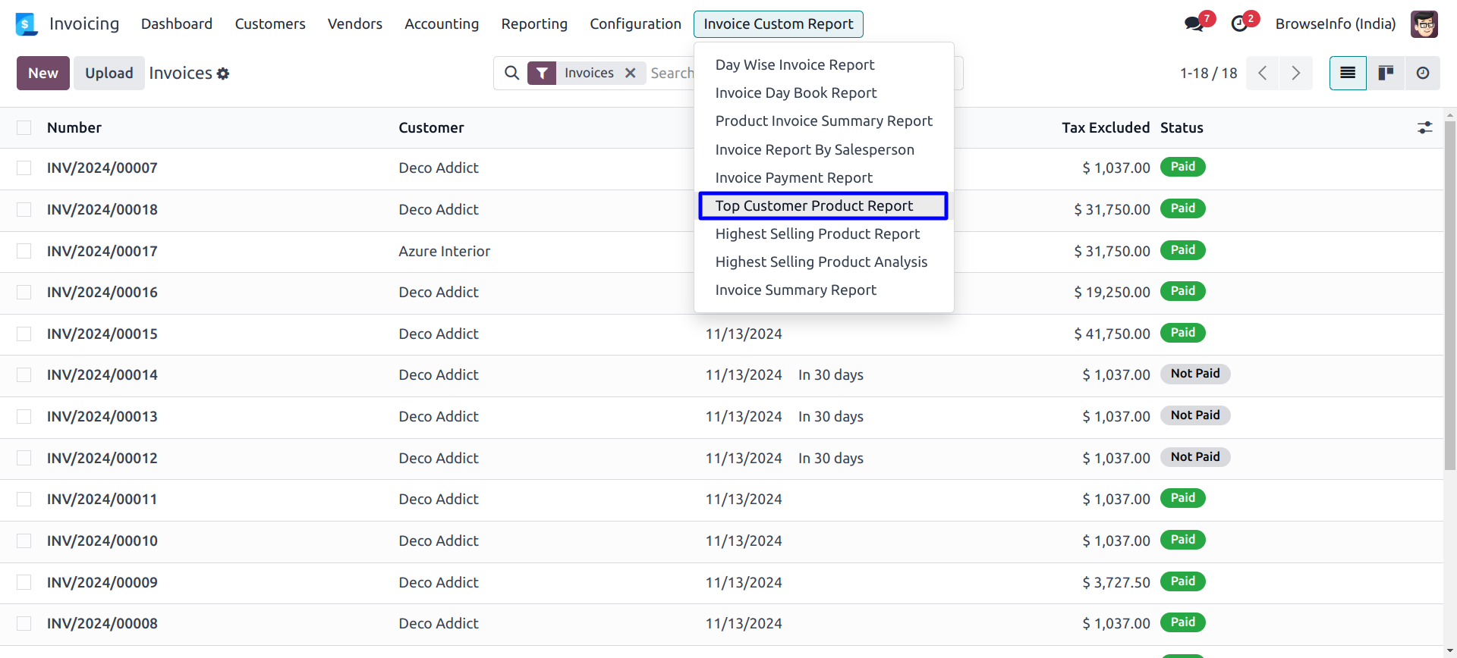
Task: Select the INV/2024/00014 row checkbox
Action: pyautogui.click(x=24, y=374)
